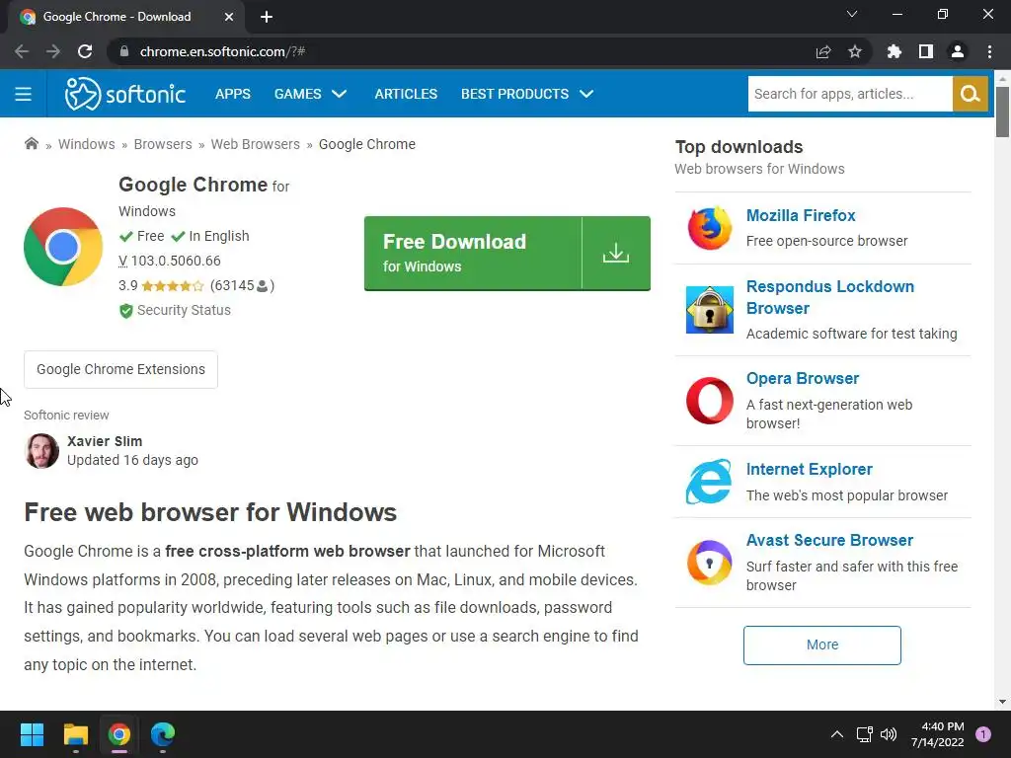This screenshot has height=758, width=1011.
Task: Open Microsoft Edge from taskbar
Action: click(x=163, y=734)
